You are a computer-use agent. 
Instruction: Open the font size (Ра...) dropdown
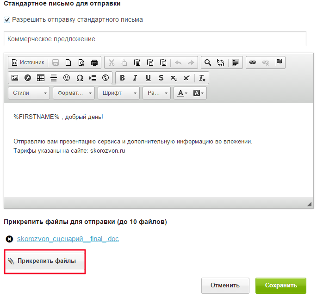pos(157,93)
